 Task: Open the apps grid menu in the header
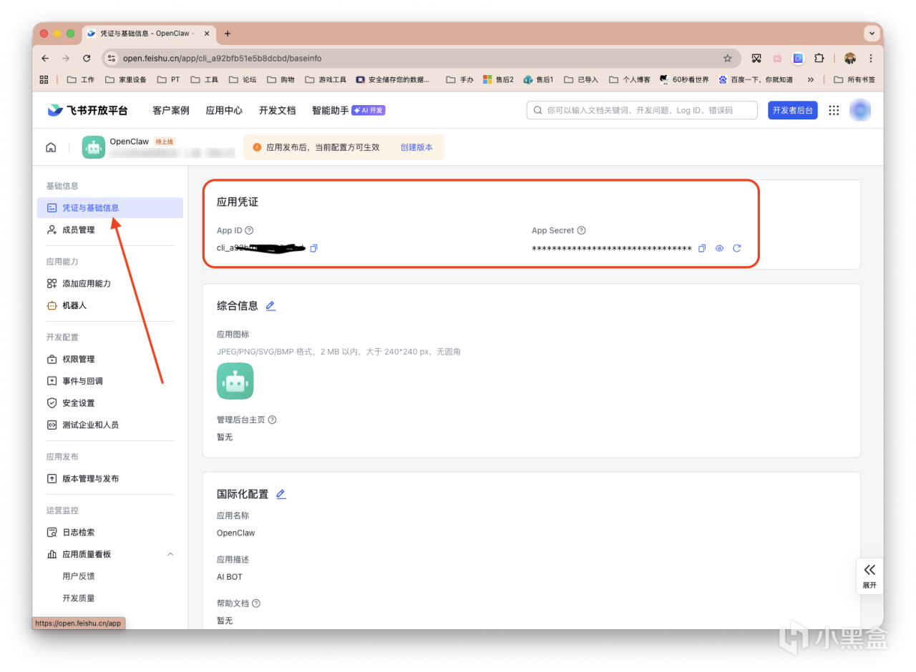(834, 110)
